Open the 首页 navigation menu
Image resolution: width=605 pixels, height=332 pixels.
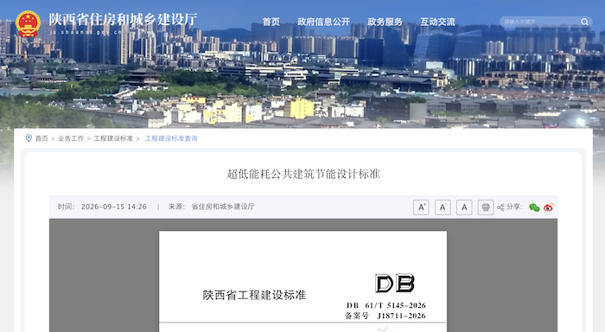pos(271,22)
